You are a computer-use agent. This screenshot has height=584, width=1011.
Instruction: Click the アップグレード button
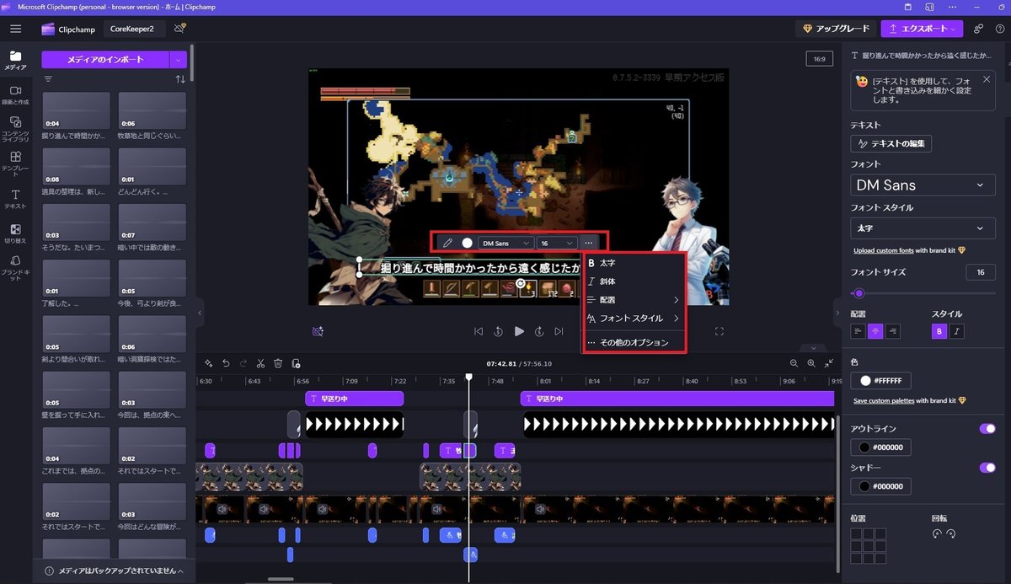pyautogui.click(x=837, y=29)
